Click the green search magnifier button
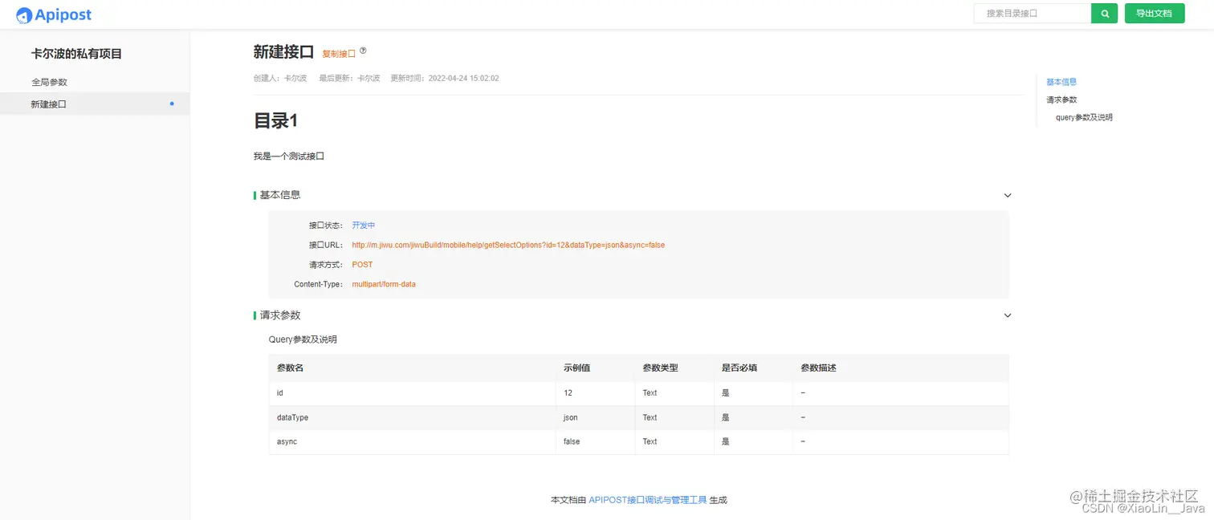The width and height of the screenshot is (1214, 520). pyautogui.click(x=1105, y=14)
